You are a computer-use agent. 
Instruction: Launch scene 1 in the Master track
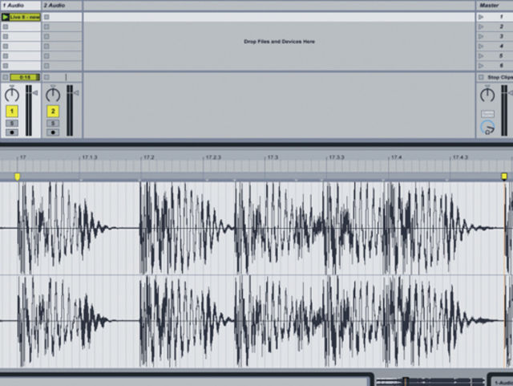481,17
